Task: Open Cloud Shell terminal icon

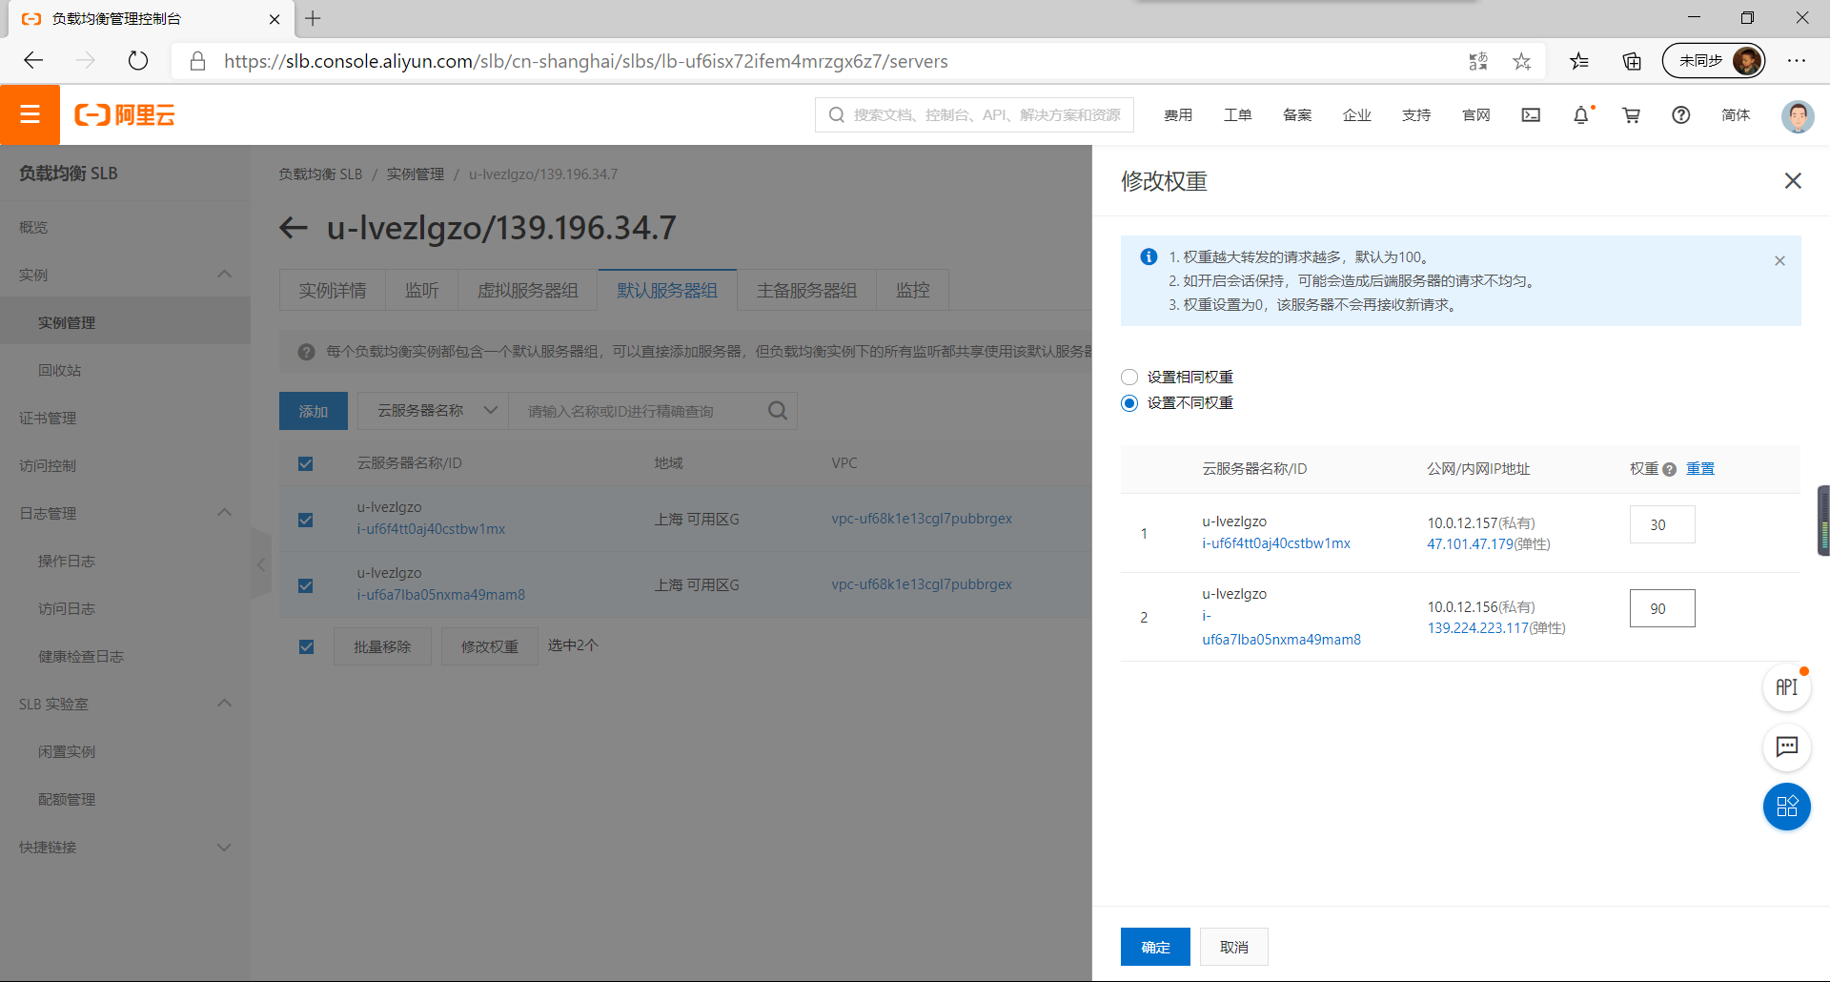Action: coord(1531,114)
